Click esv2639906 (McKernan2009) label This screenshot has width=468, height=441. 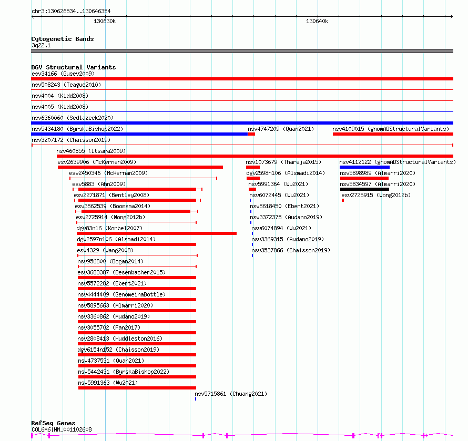point(97,162)
